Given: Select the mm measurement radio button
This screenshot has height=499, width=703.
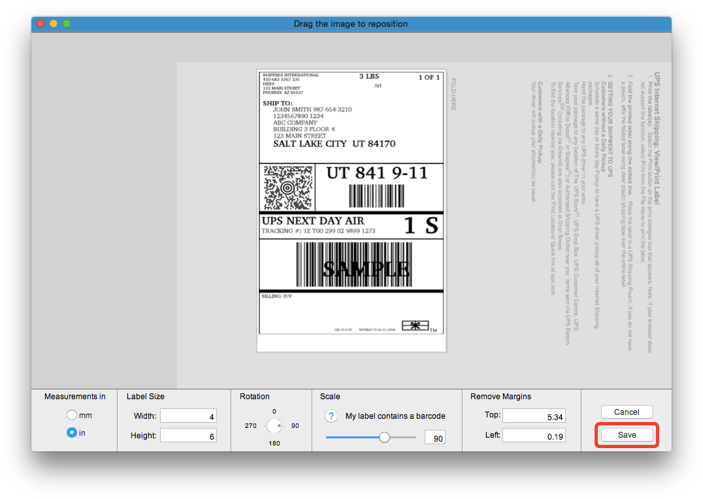Looking at the screenshot, I should [x=72, y=416].
